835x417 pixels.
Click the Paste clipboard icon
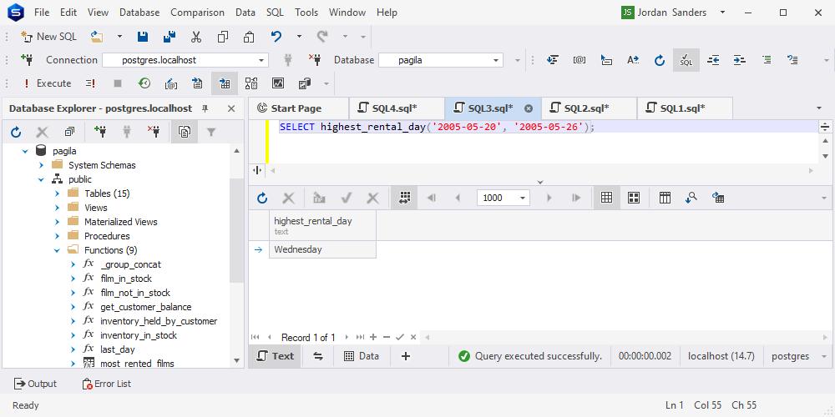click(249, 37)
